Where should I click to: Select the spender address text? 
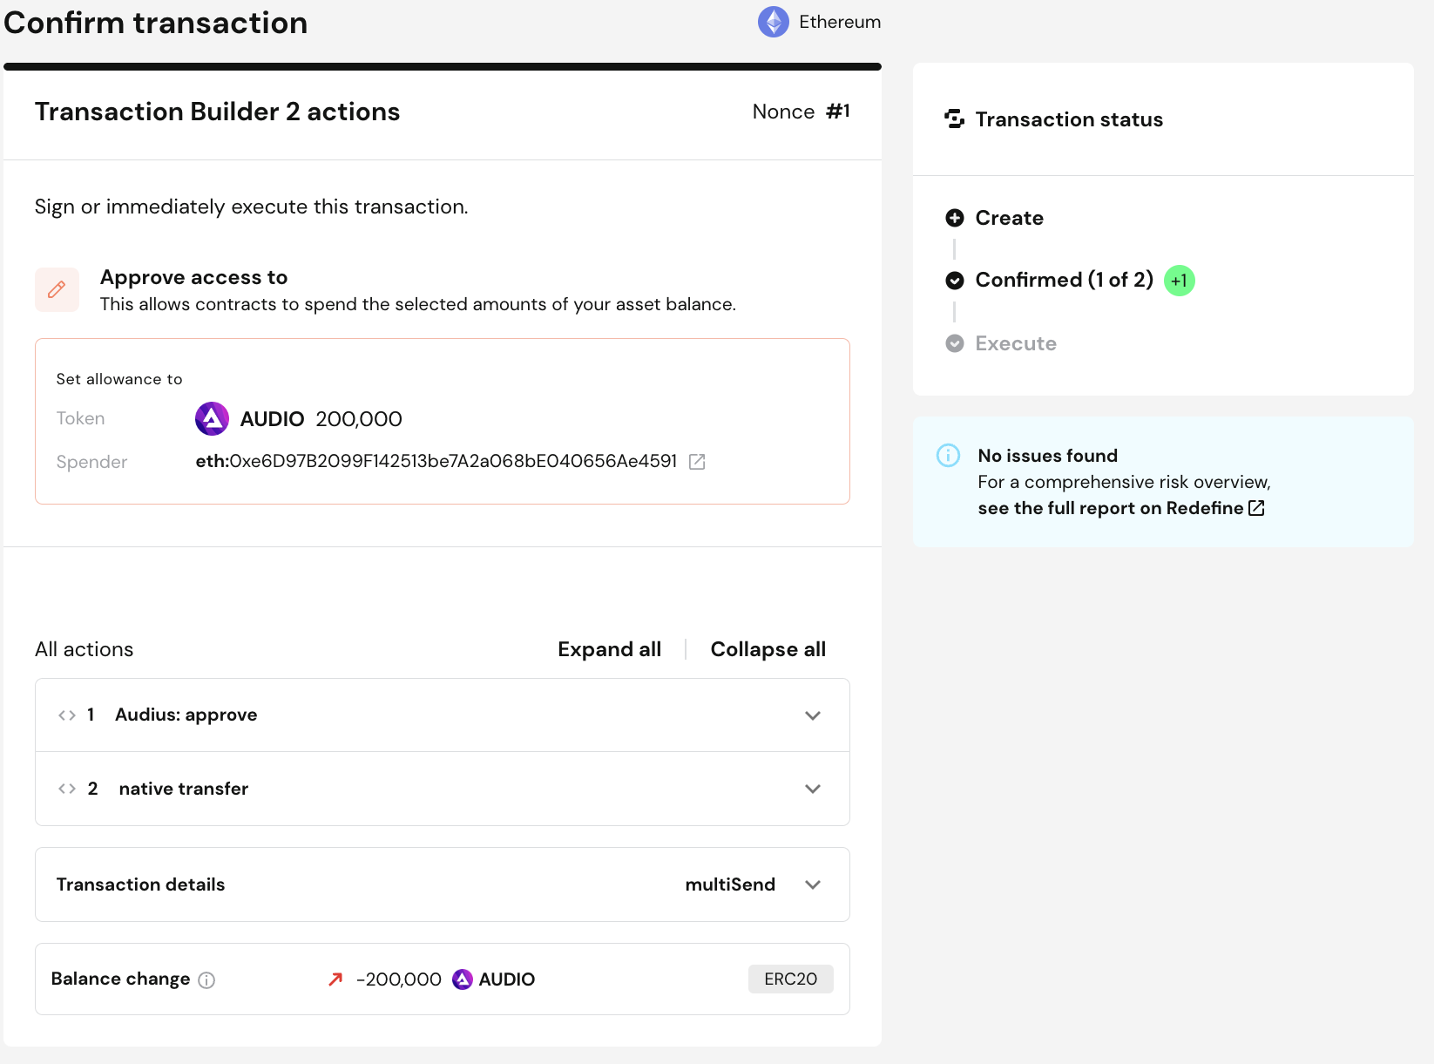tap(436, 461)
